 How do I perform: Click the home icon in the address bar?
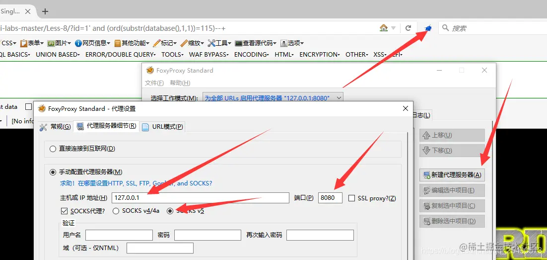click(x=384, y=28)
